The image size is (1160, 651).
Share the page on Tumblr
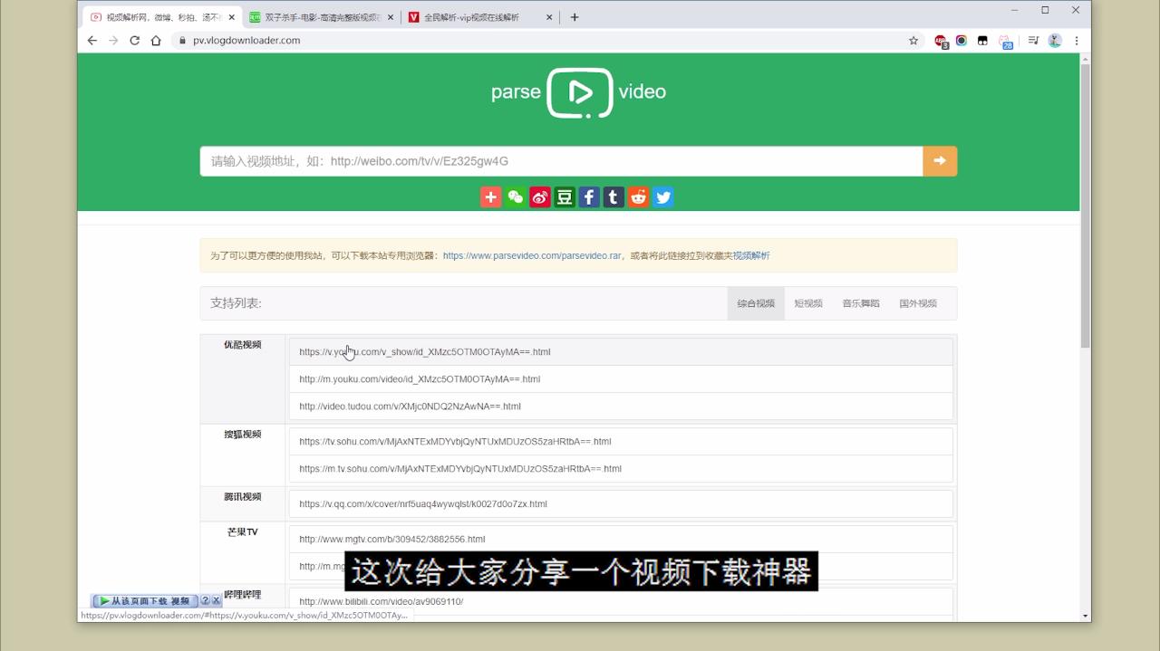point(613,196)
